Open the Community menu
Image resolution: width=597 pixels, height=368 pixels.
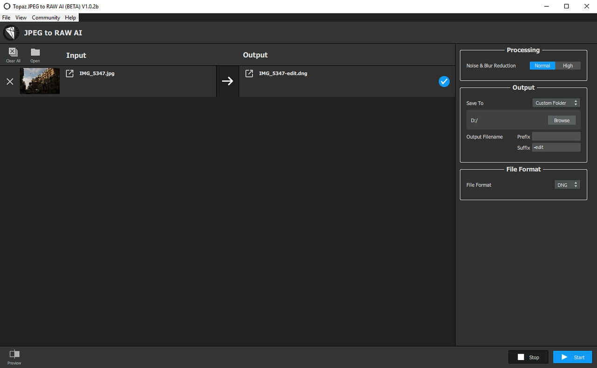point(46,18)
